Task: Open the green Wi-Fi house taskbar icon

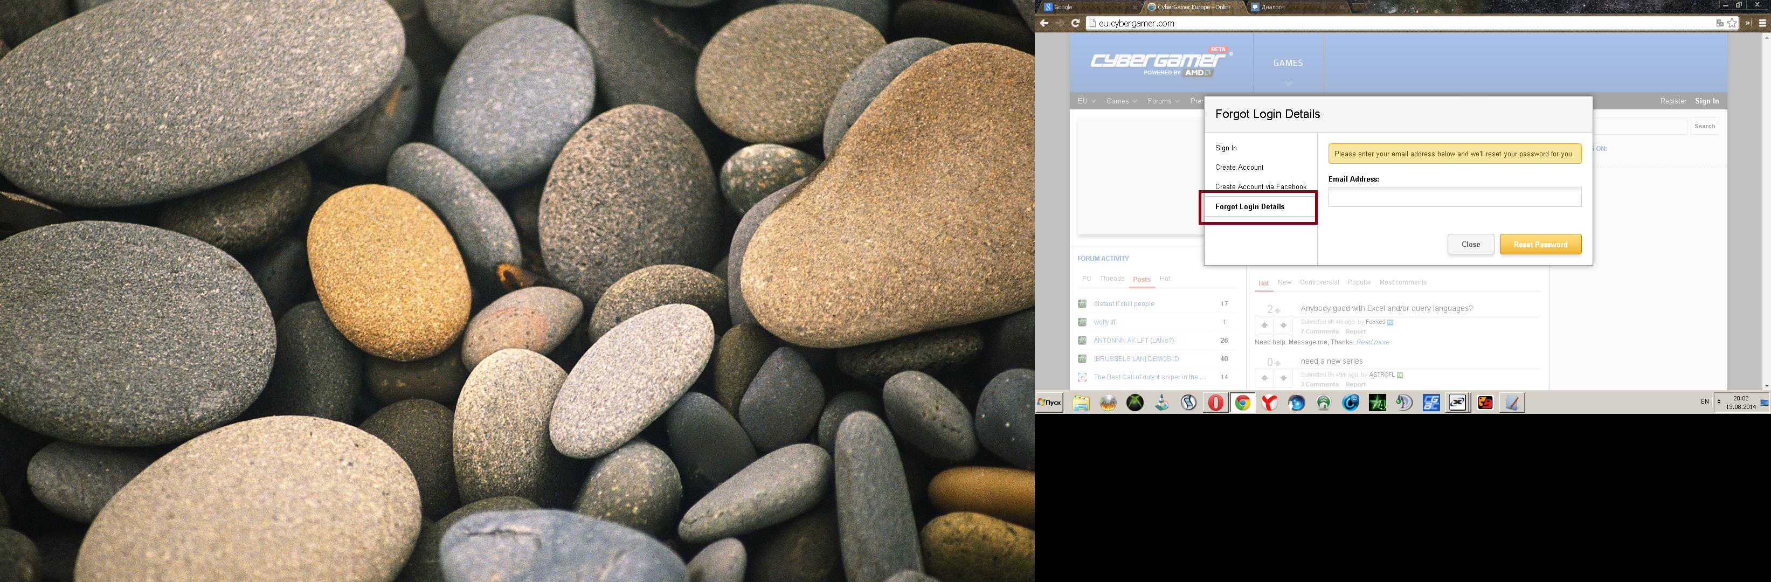Action: pyautogui.click(x=1324, y=403)
